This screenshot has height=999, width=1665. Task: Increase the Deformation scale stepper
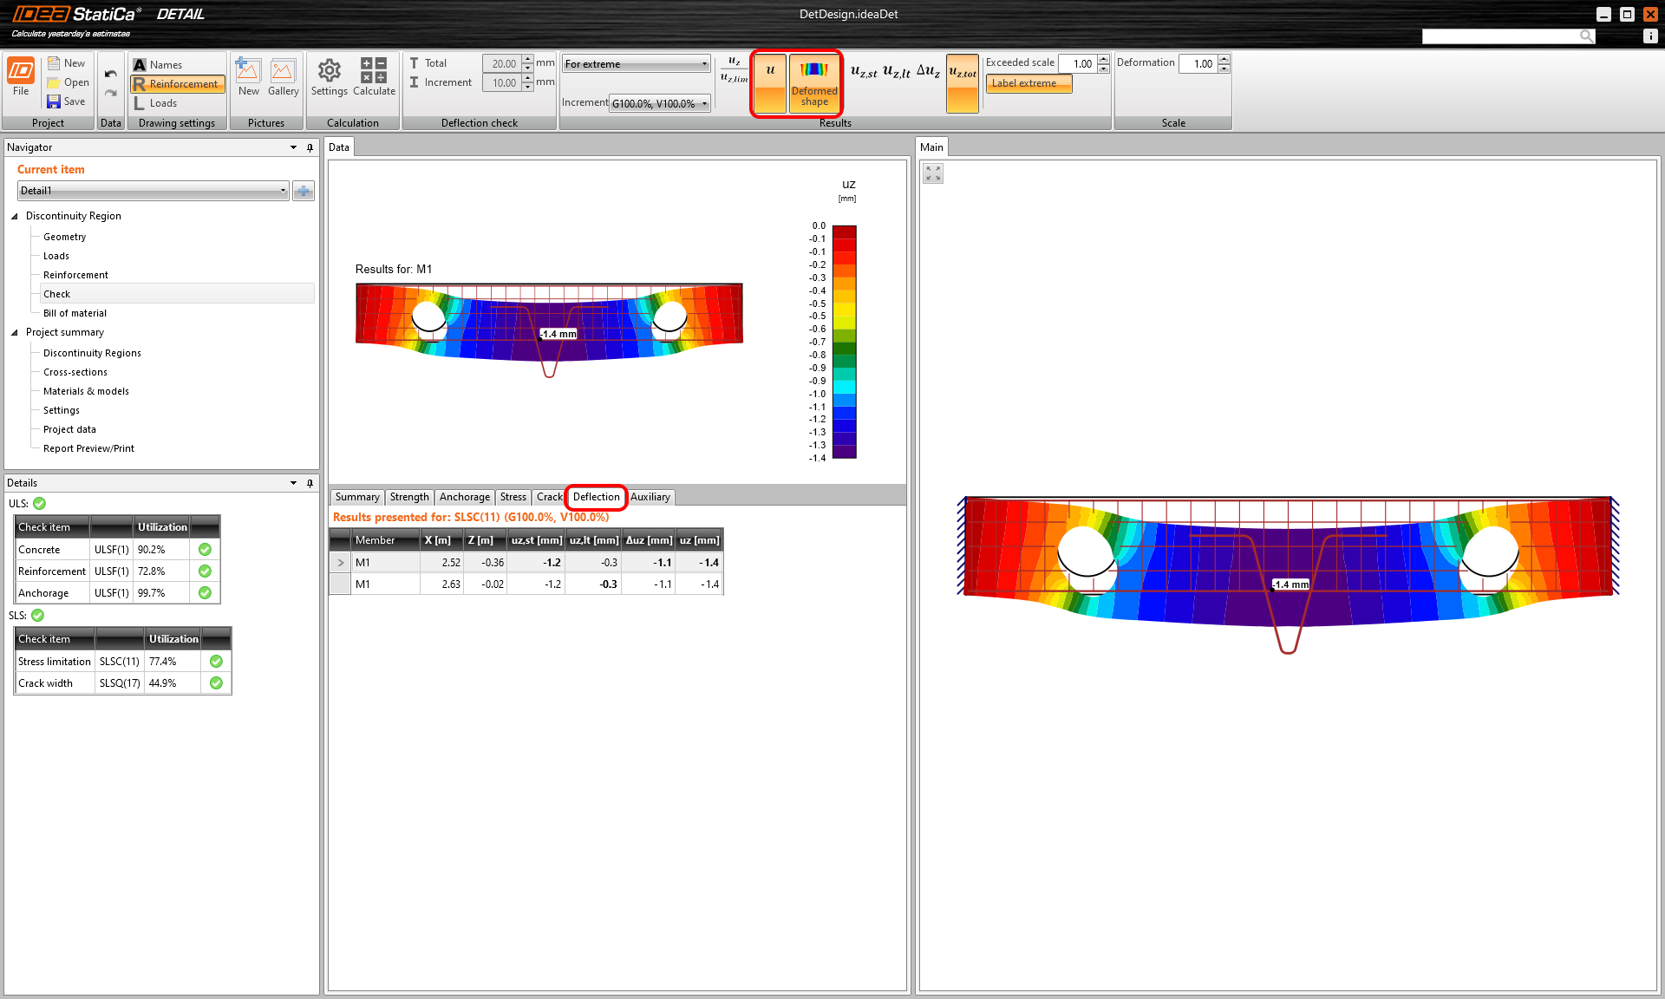(x=1224, y=59)
